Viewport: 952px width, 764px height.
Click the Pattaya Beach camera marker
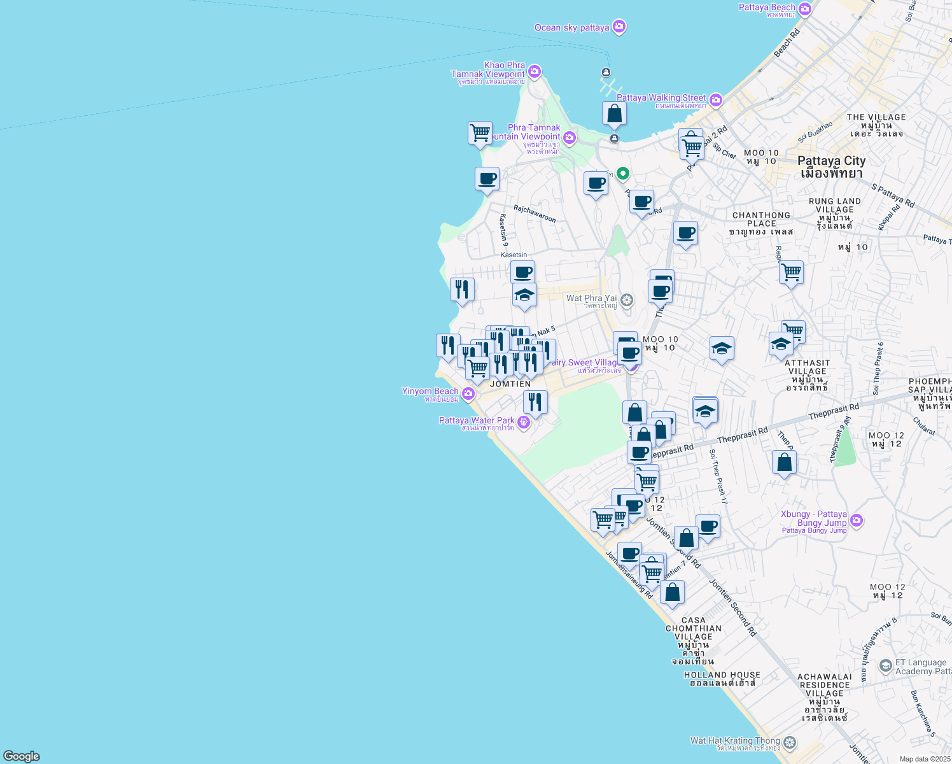click(x=805, y=9)
